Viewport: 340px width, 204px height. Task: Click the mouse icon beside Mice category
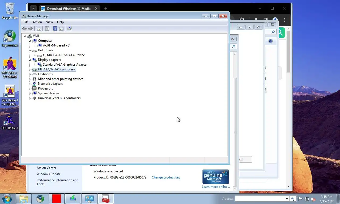tap(34, 79)
